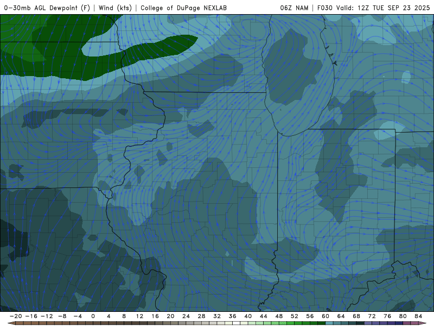
Task: Select the brown color bar segment under -20
Action: tap(20, 323)
